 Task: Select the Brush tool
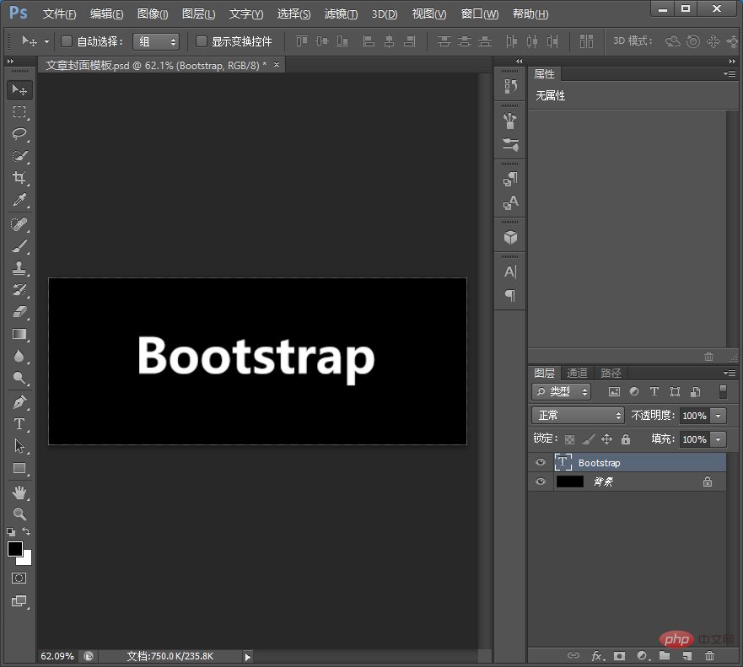click(x=19, y=246)
